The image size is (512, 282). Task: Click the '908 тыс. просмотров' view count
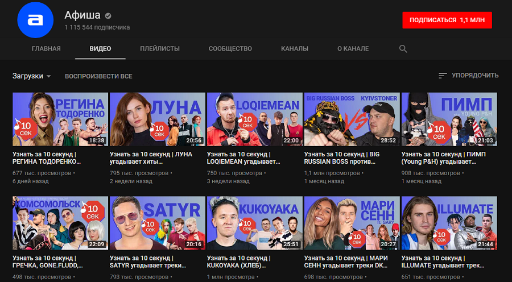tap(431, 173)
